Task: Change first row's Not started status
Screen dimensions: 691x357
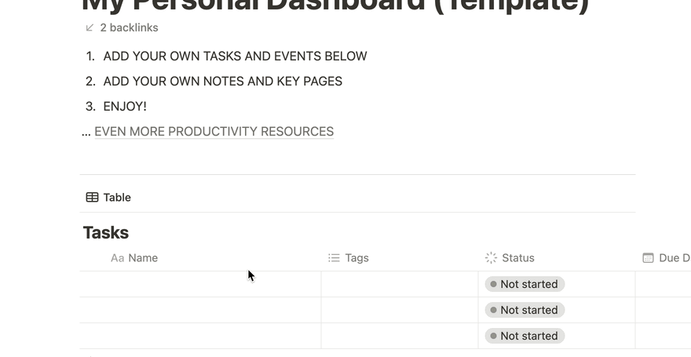Action: point(525,284)
